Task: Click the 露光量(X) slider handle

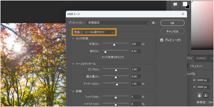Action: pos(116,77)
